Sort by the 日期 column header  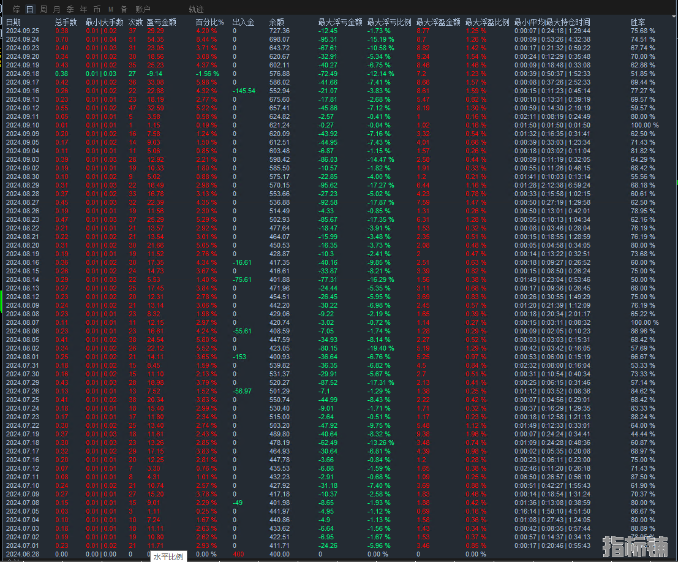tap(13, 22)
